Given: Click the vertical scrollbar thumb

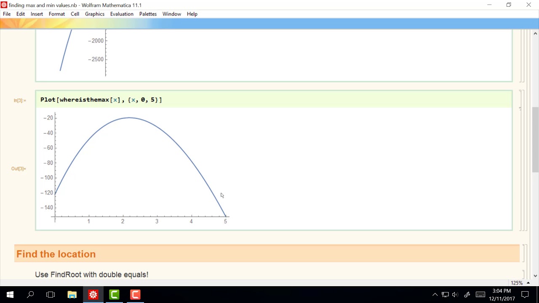Looking at the screenshot, I should coord(536,140).
